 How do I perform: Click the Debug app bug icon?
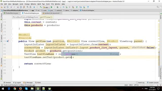point(57,7)
